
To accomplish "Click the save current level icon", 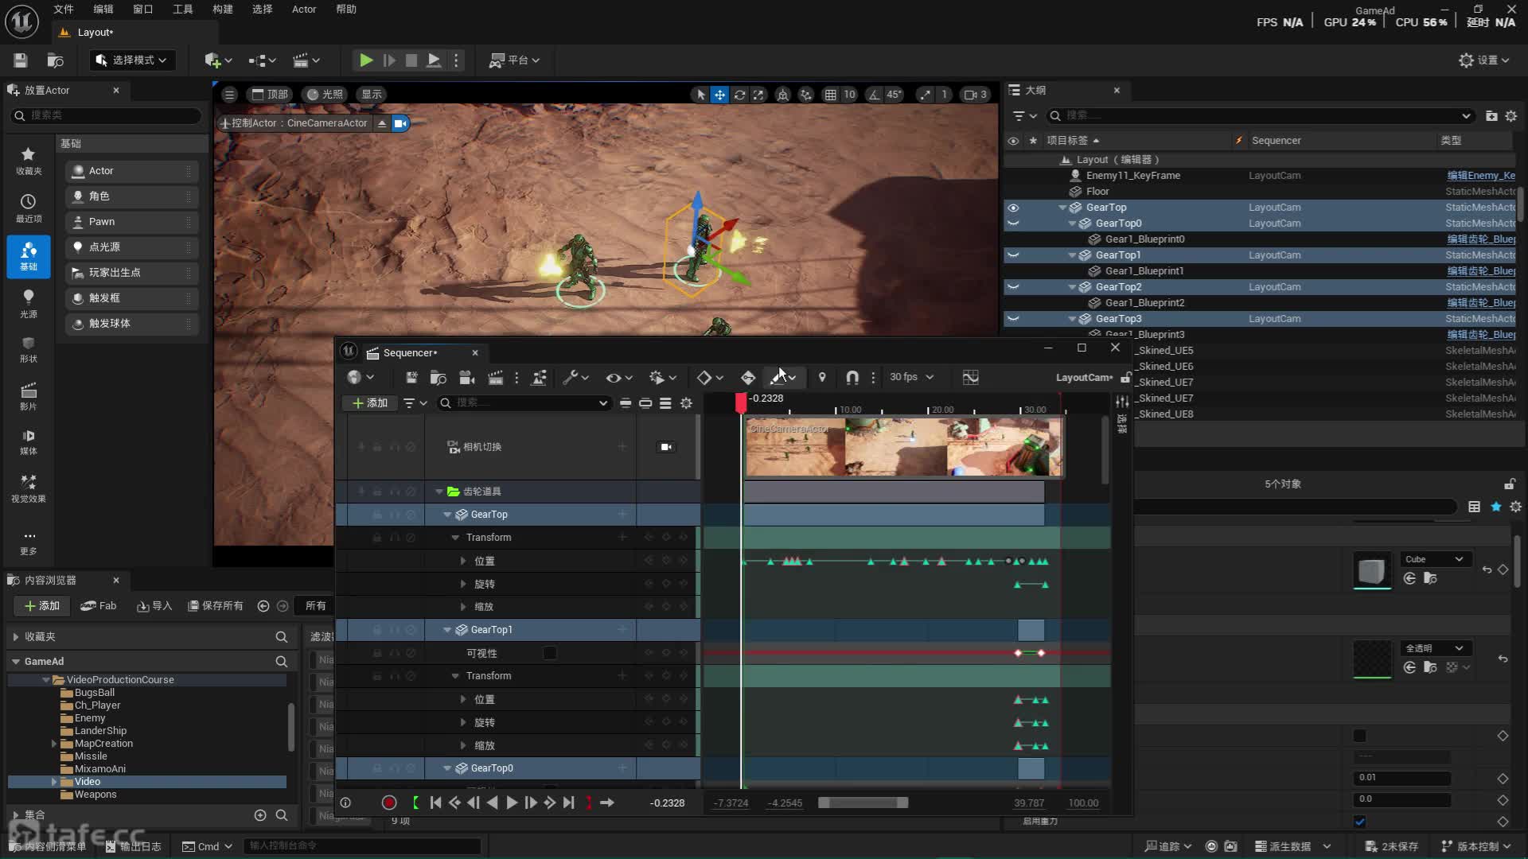I will (x=21, y=60).
